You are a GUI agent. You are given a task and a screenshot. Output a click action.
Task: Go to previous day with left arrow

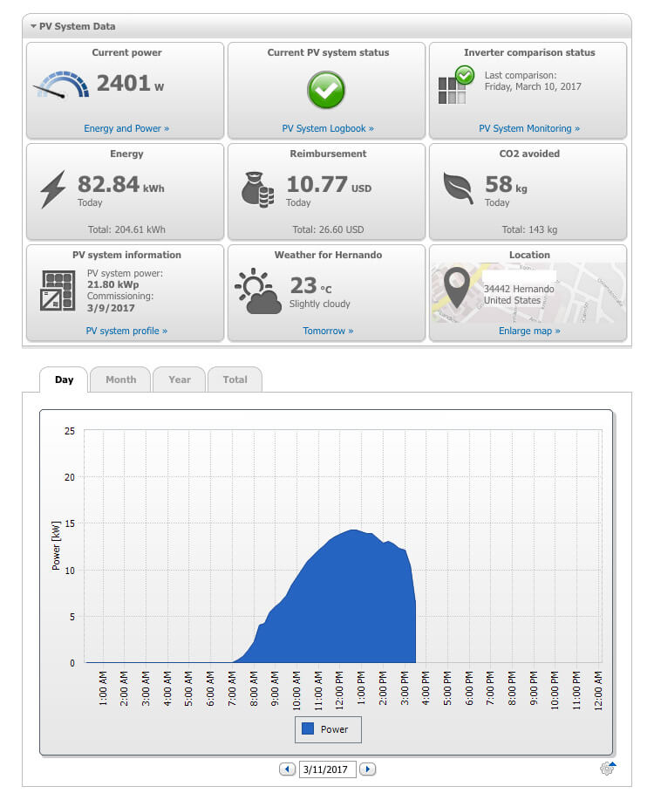click(287, 769)
